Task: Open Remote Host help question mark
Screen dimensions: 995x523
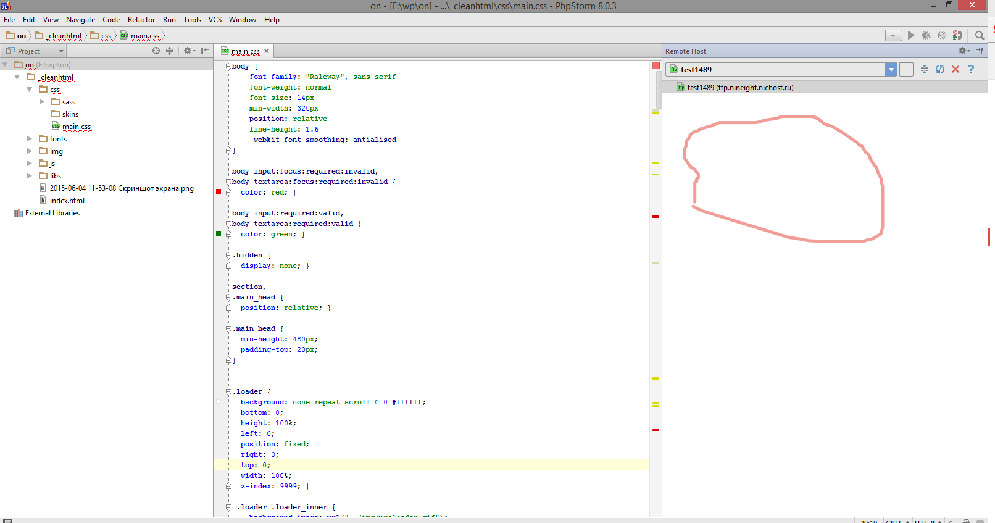Action: coord(971,69)
